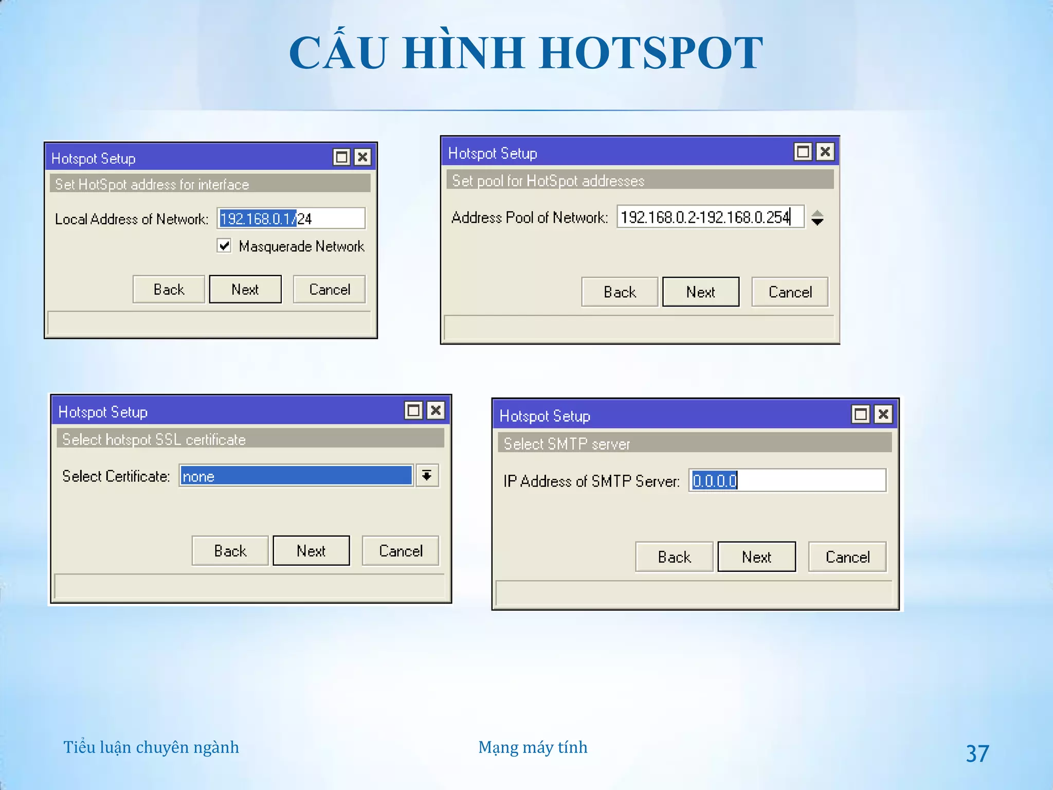The height and width of the screenshot is (790, 1053).
Task: Maximize the SSL certificate setup window
Action: 414,410
